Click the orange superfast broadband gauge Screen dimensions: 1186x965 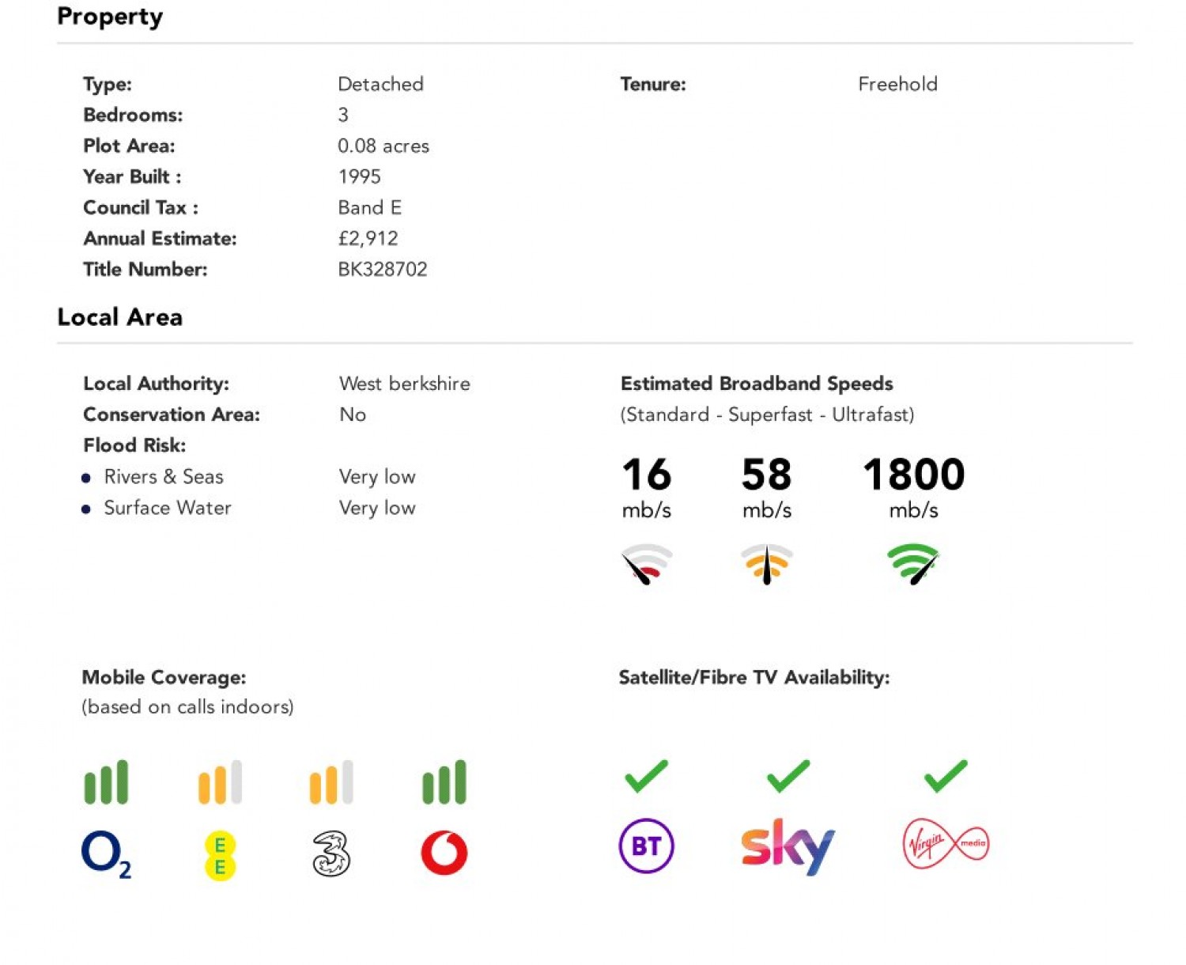pos(766,564)
